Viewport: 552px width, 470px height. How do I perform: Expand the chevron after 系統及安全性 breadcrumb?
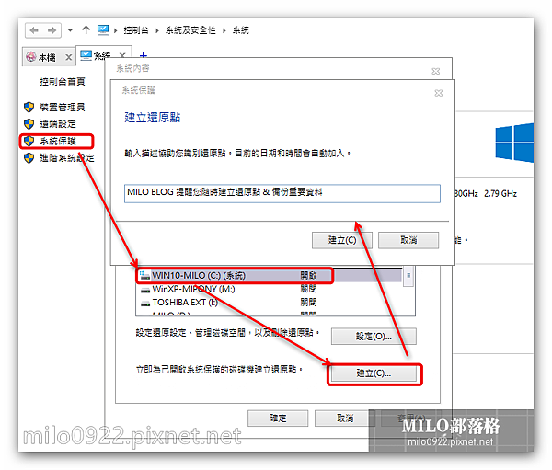(224, 30)
